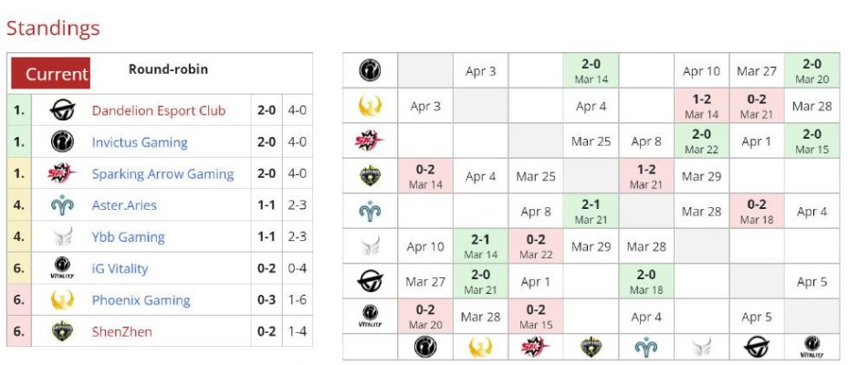
Task: Open the Sparking Arrow Gaming team link
Action: coord(162,174)
